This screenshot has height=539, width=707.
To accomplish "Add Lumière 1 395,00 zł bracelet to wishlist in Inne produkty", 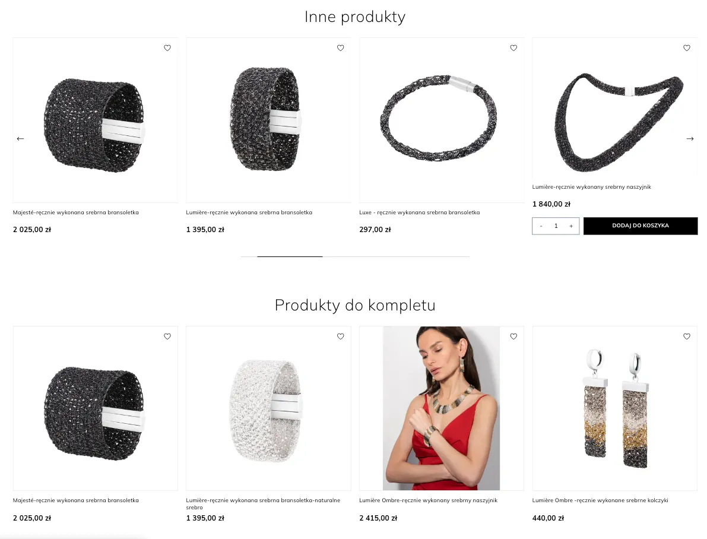I will coord(340,48).
